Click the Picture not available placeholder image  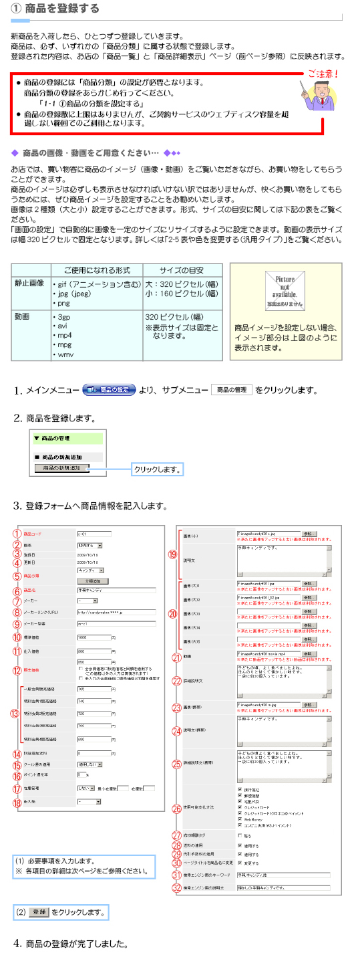(284, 290)
